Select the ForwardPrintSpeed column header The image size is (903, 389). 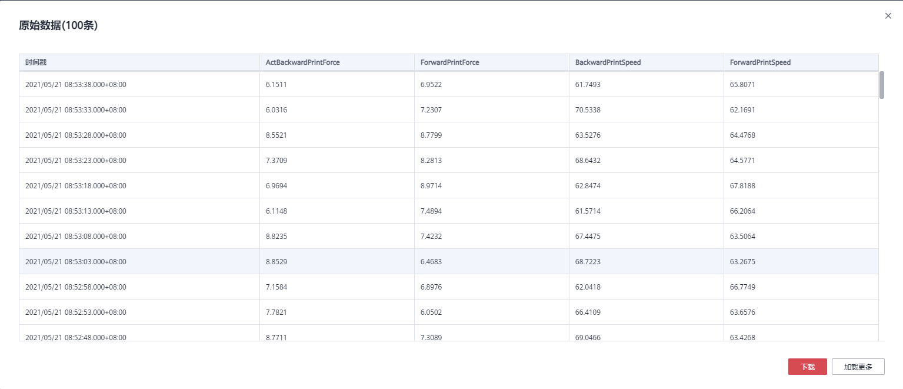801,62
